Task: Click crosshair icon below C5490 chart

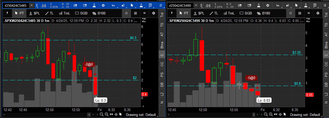Action: point(280,114)
